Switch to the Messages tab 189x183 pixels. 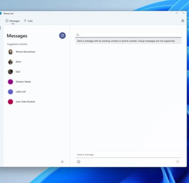click(13, 21)
